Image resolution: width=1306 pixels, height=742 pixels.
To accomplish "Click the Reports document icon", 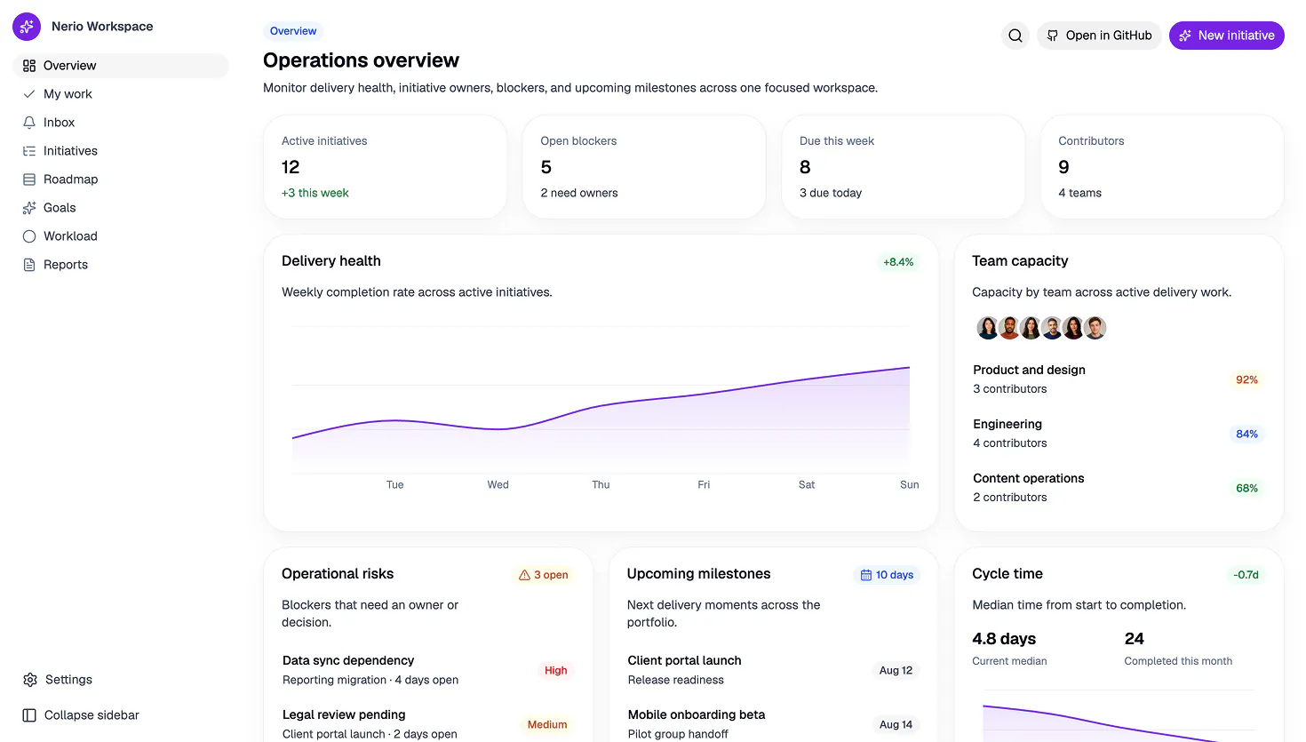I will [29, 265].
